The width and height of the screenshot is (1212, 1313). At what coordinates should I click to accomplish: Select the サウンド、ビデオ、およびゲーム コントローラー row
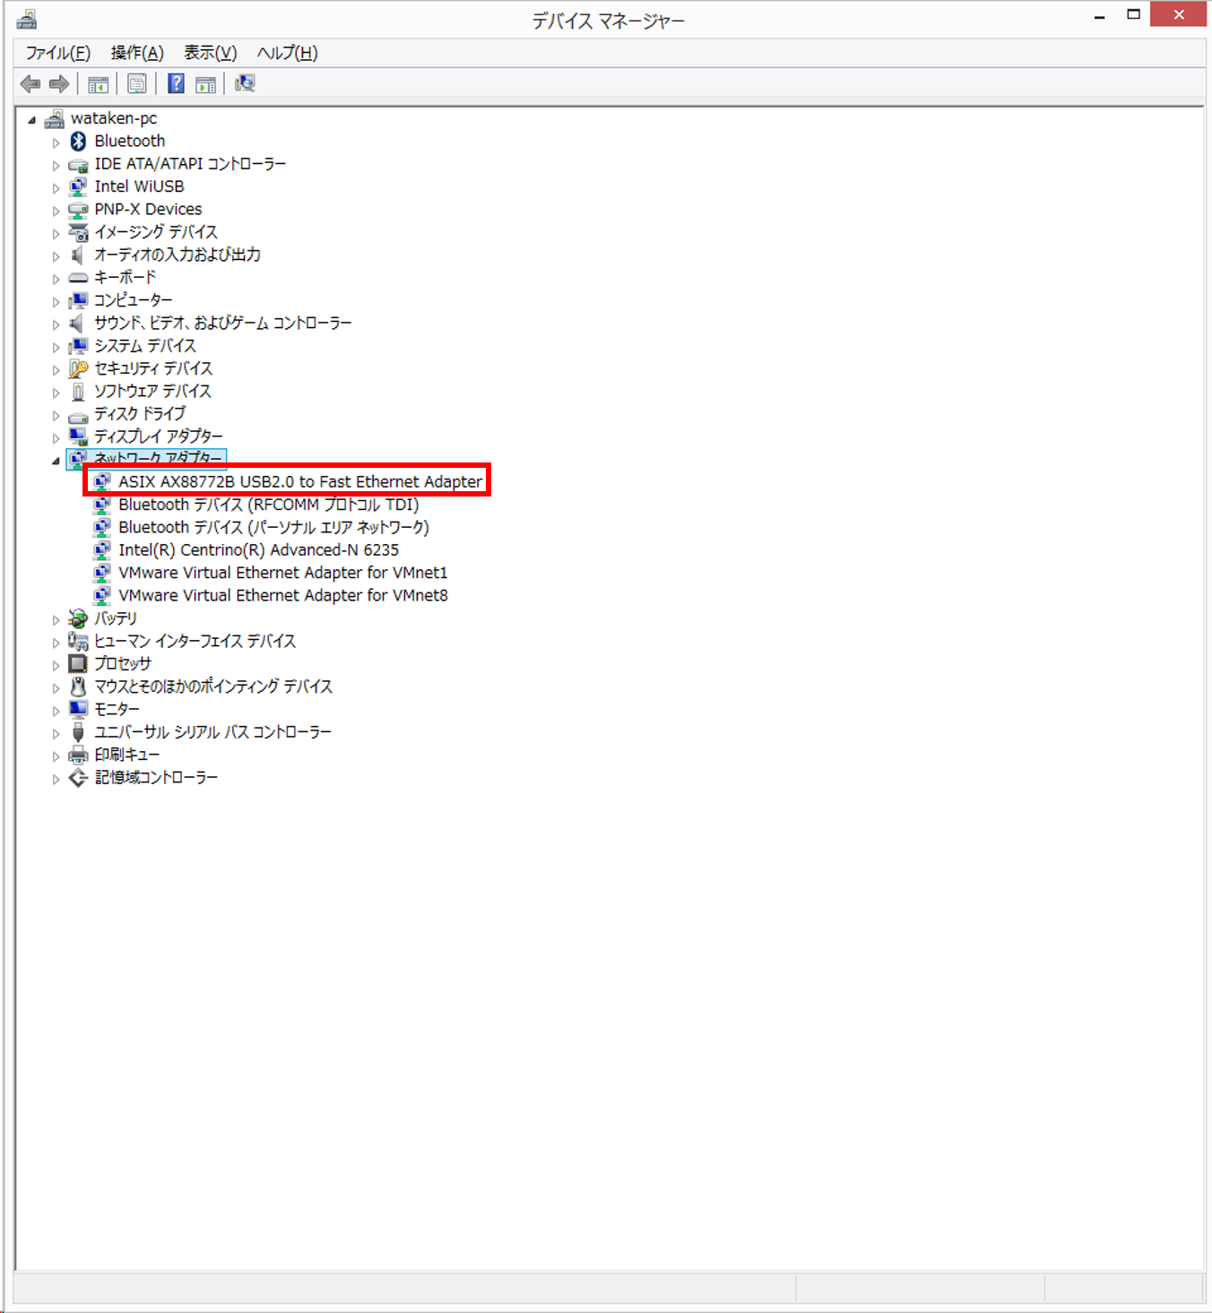click(x=223, y=324)
